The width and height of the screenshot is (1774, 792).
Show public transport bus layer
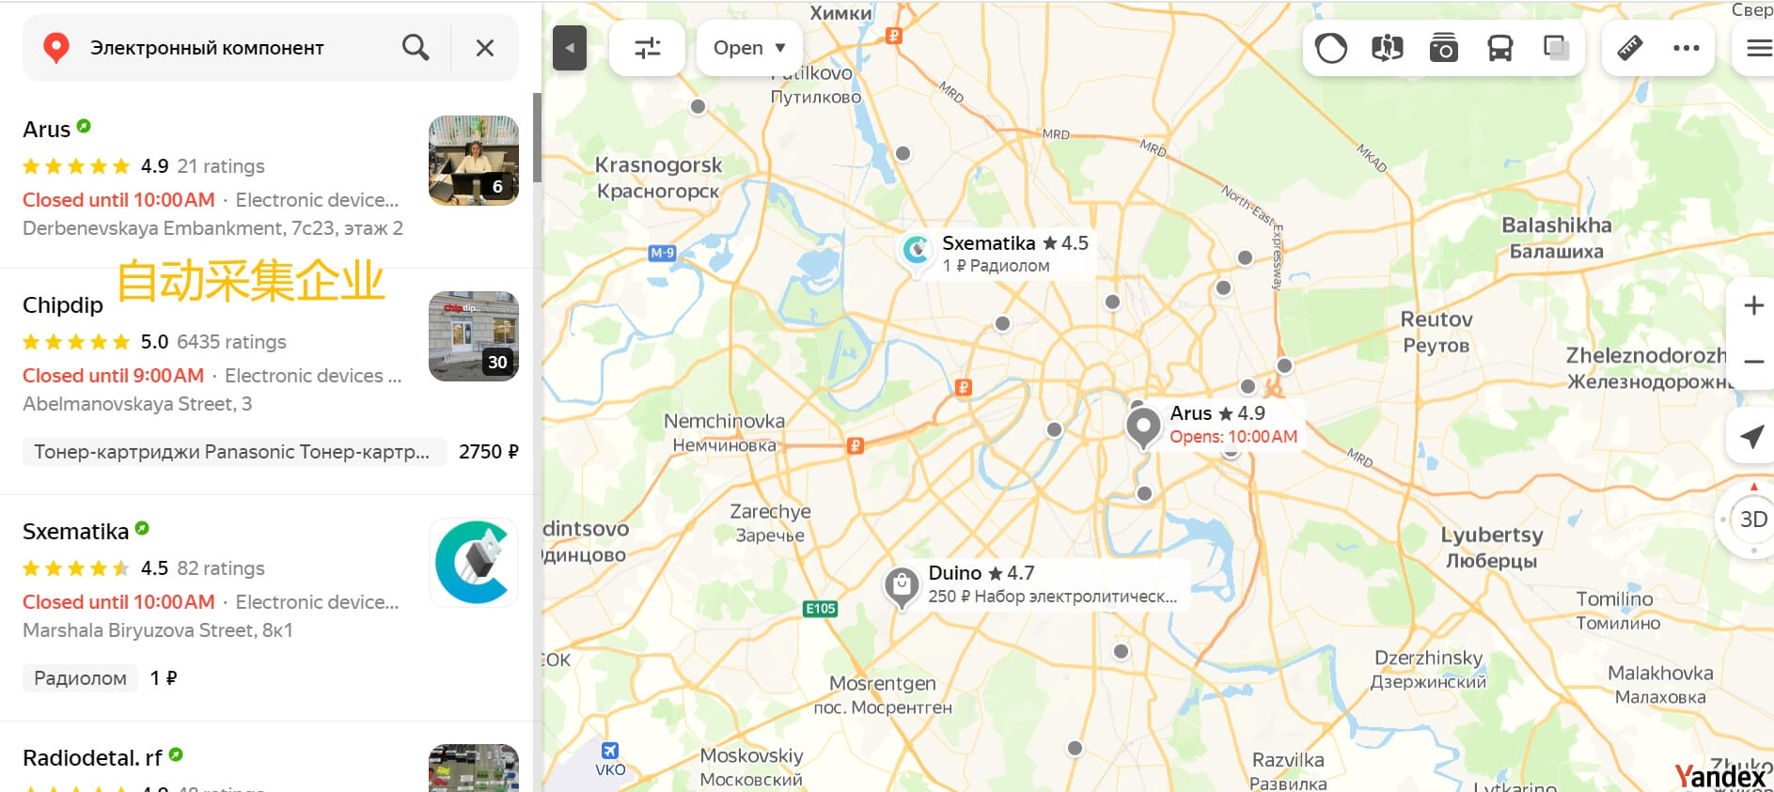pos(1500,48)
